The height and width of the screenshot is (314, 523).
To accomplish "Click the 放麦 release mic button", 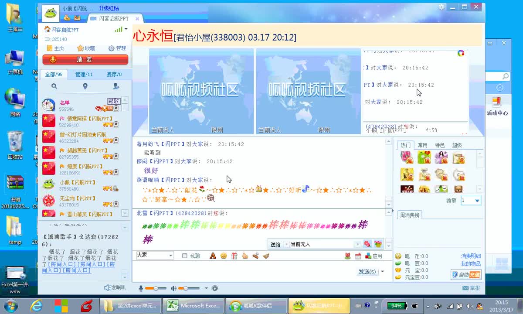I will (x=85, y=59).
